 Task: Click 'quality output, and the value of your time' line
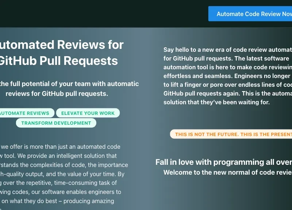point(62,174)
